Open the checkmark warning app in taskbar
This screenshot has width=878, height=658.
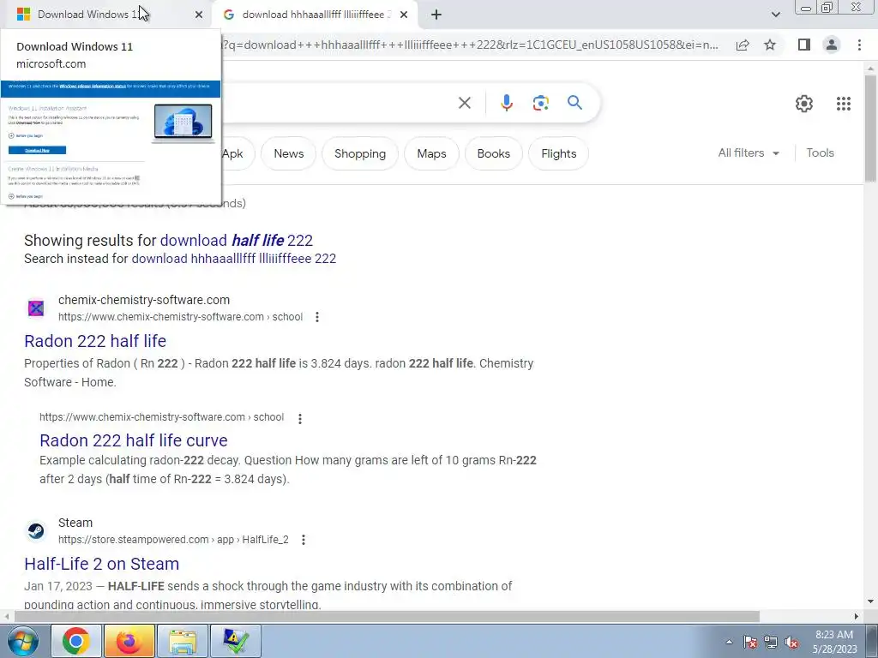(235, 641)
